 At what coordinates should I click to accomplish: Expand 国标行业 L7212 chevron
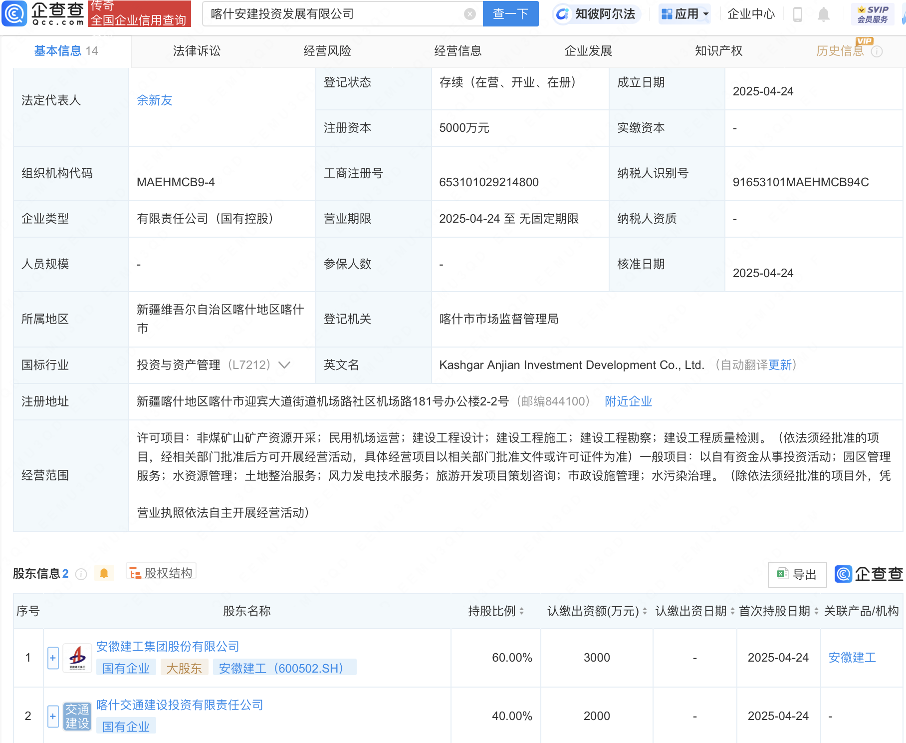(284, 365)
